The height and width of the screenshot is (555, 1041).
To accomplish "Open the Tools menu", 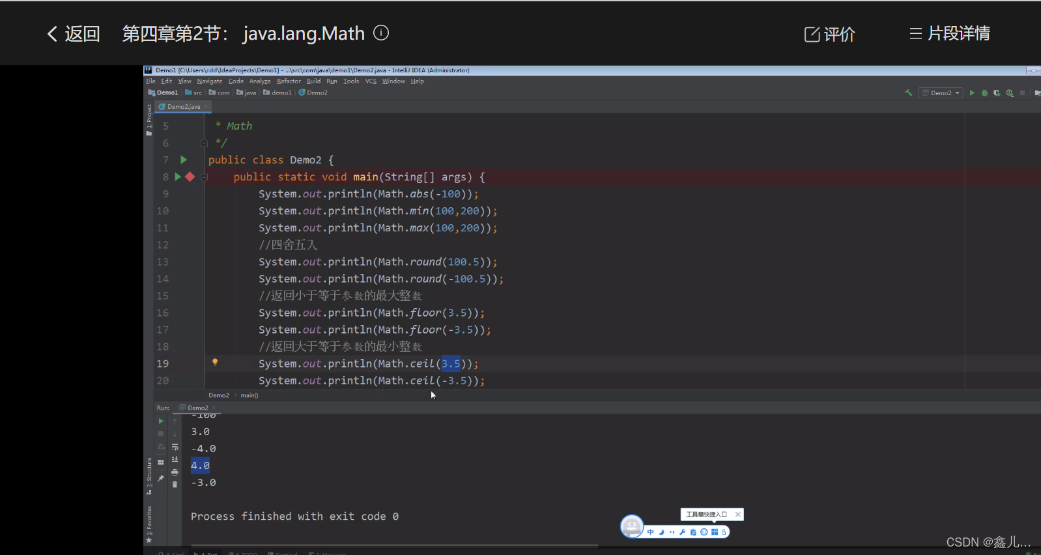I will (x=351, y=81).
